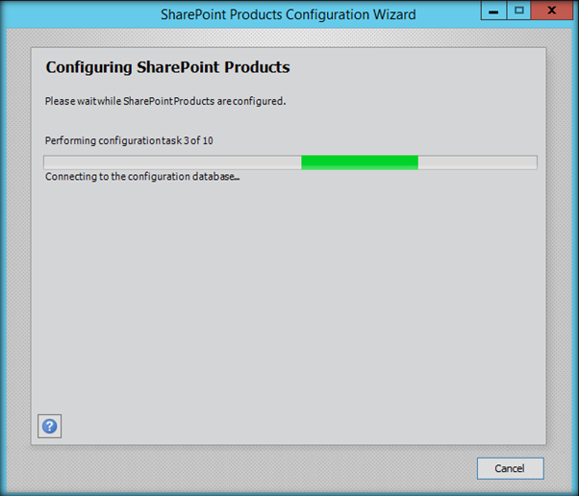Close the wizard with the red X
Image resolution: width=579 pixels, height=496 pixels.
(x=552, y=11)
